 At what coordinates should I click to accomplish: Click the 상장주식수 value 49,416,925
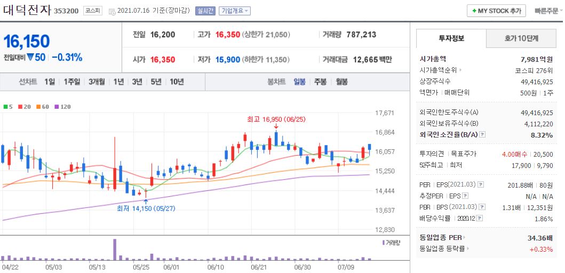coord(537,82)
